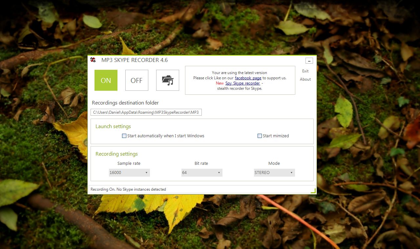Click the resize grip in the status bar corner
This screenshot has height=249, width=420.
(x=313, y=191)
